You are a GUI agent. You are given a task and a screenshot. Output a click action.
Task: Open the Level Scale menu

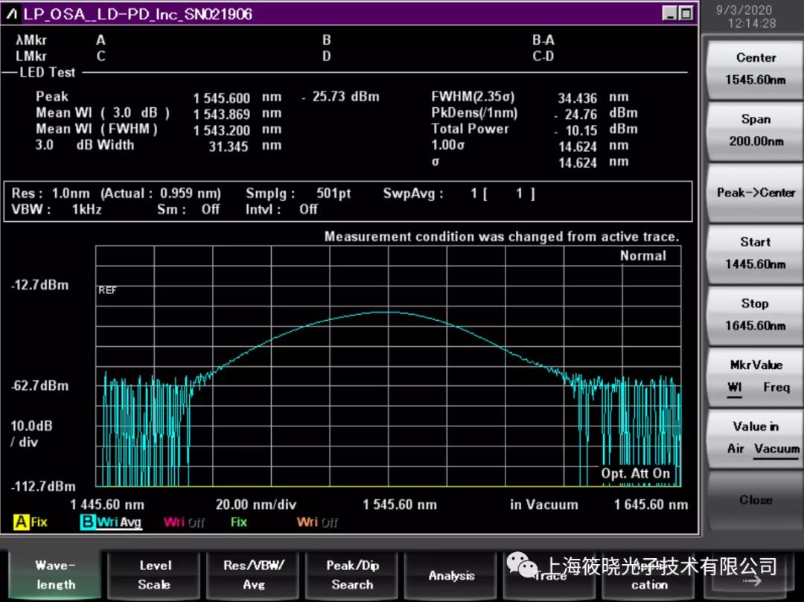click(x=155, y=575)
